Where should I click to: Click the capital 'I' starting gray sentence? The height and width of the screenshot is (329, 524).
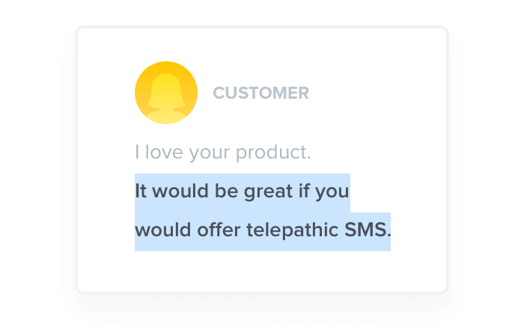[137, 152]
